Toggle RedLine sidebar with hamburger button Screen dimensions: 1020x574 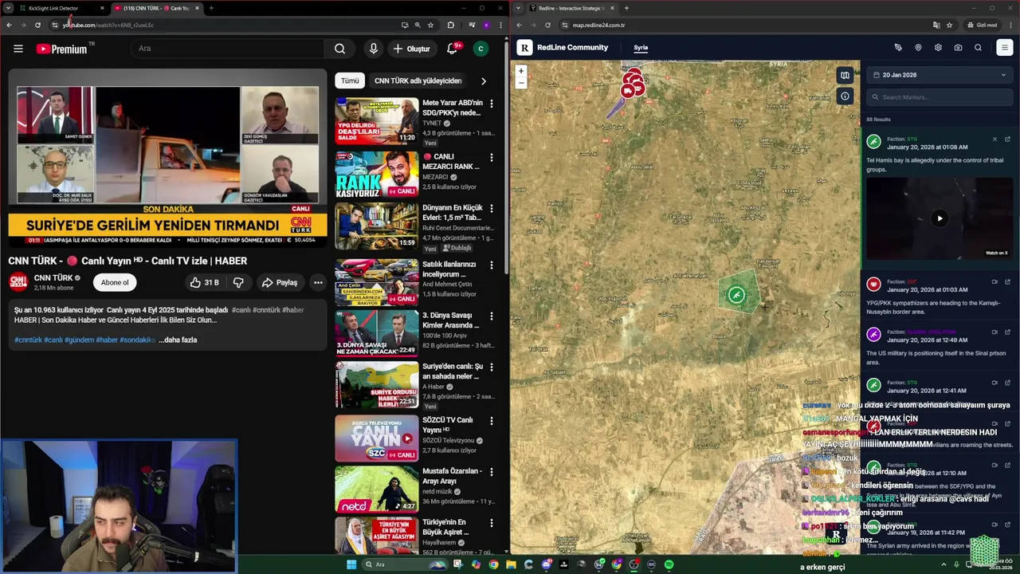1004,48
